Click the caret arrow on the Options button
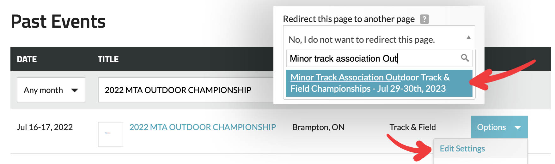 (x=517, y=127)
